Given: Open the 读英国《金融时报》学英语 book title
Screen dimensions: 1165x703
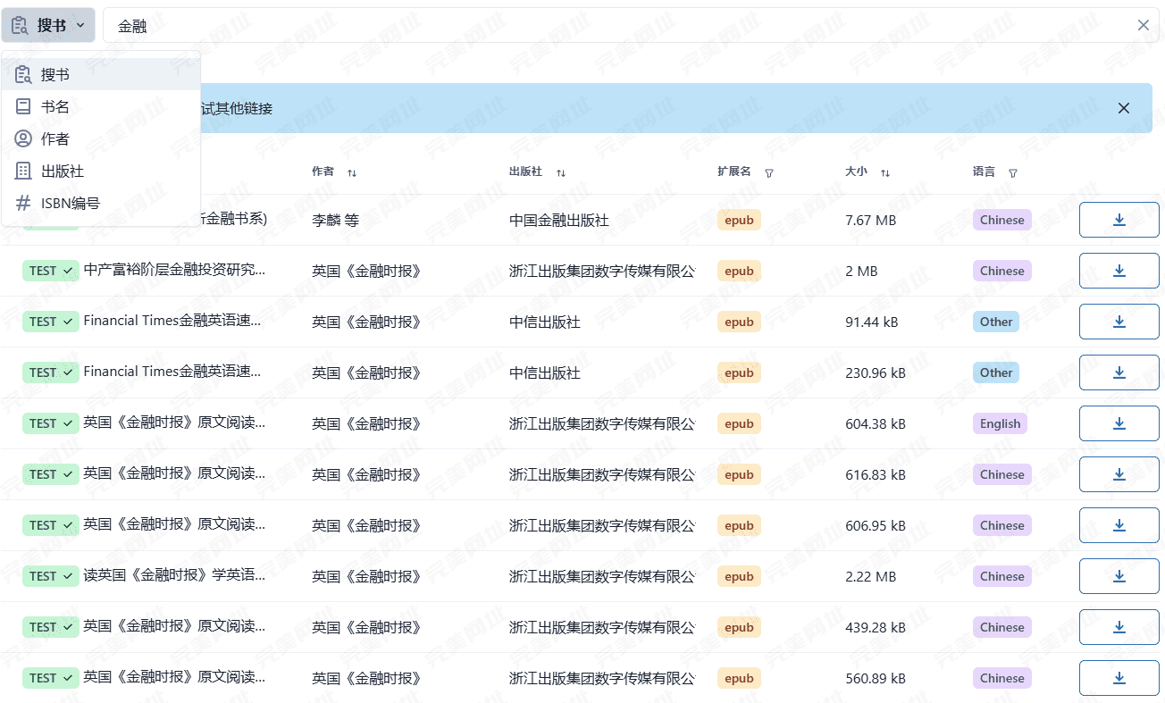Looking at the screenshot, I should [x=174, y=575].
